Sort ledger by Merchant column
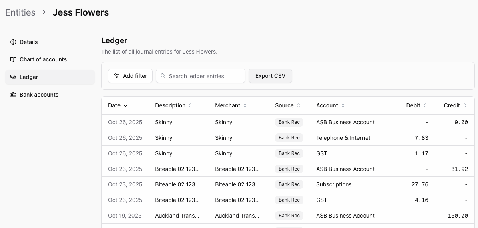This screenshot has height=228, width=478. click(x=245, y=106)
